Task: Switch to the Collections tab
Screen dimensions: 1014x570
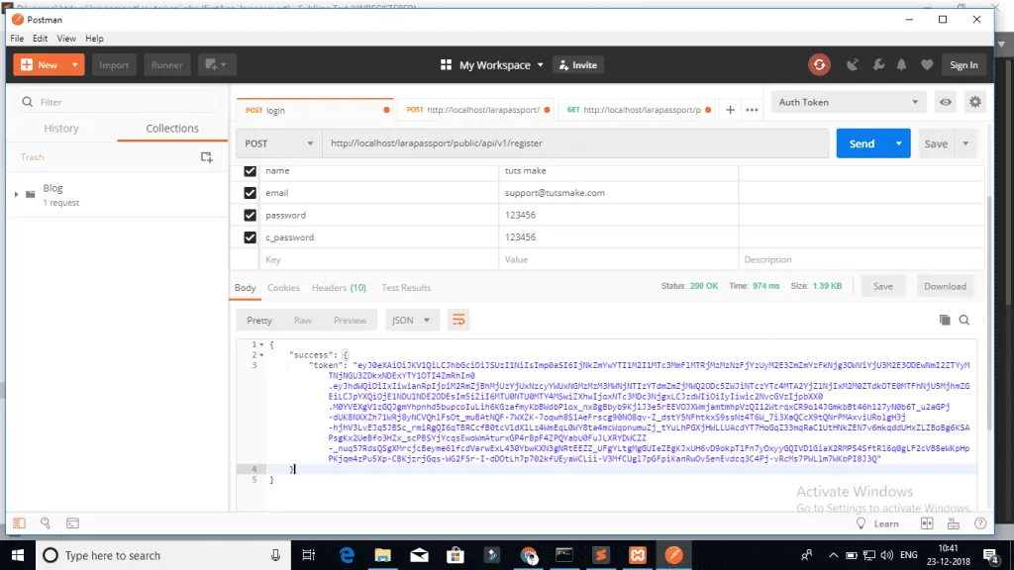Action: point(172,128)
